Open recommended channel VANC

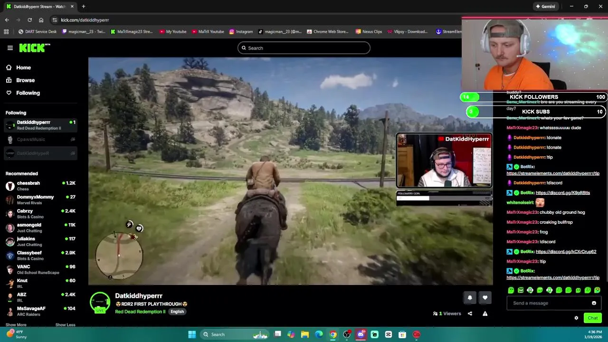pos(40,269)
